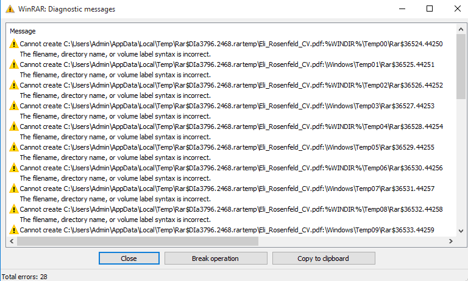
Task: Click the horizontal scrollbar right arrow
Action: point(452,241)
